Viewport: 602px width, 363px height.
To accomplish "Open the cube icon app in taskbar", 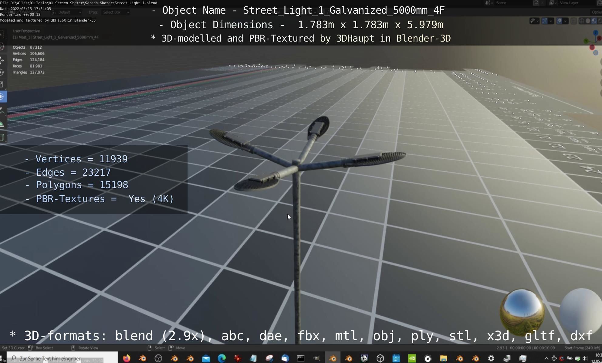I will click(380, 358).
